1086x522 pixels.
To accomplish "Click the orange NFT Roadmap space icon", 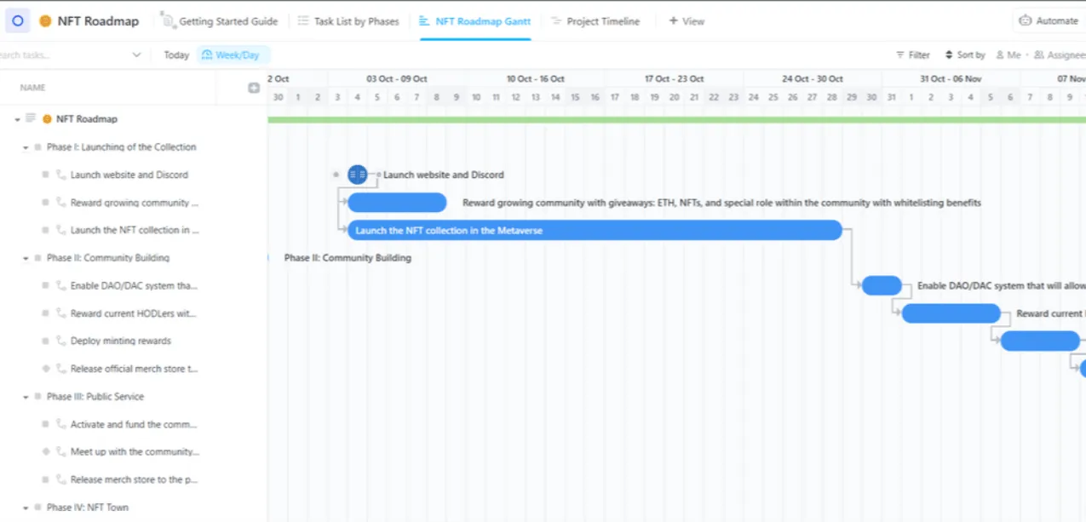I will pyautogui.click(x=45, y=21).
